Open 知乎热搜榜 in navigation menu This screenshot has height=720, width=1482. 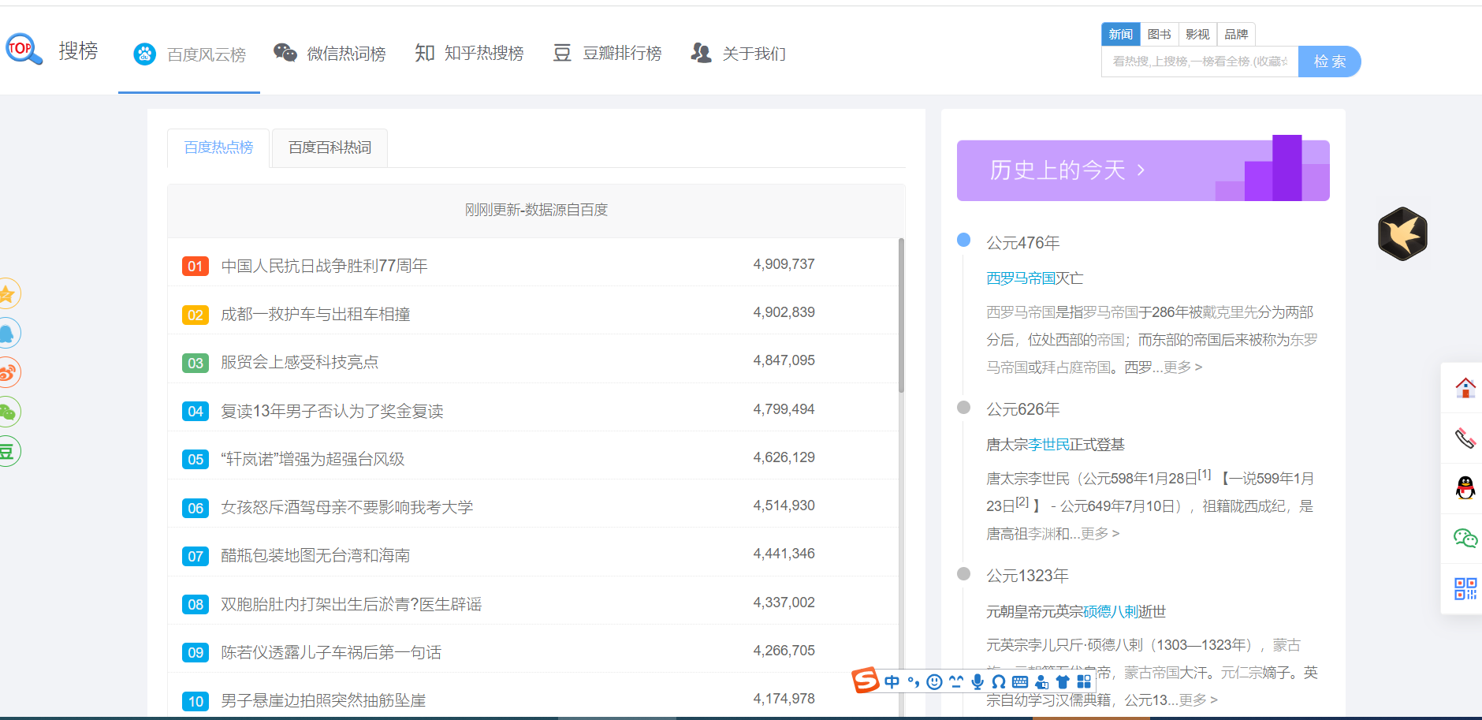point(470,54)
